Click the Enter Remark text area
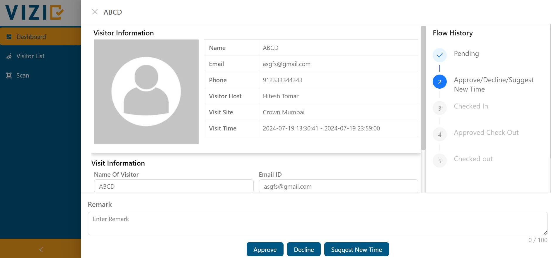The width and height of the screenshot is (551, 258). pyautogui.click(x=318, y=223)
